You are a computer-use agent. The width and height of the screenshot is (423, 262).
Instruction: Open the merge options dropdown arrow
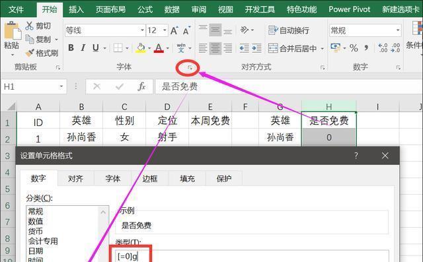(322, 49)
